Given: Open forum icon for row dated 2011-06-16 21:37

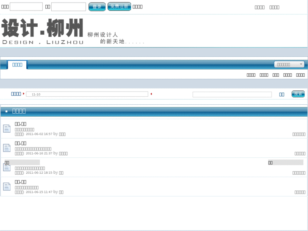Looking at the screenshot, I should point(7,148).
